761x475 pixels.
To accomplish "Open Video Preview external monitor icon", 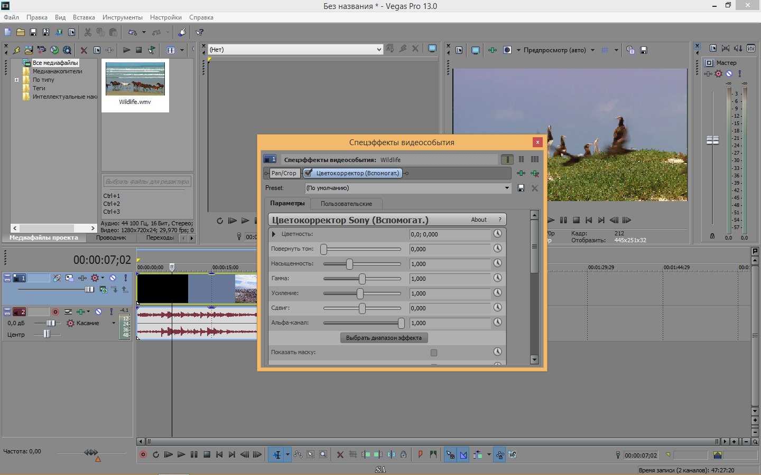I will point(476,50).
